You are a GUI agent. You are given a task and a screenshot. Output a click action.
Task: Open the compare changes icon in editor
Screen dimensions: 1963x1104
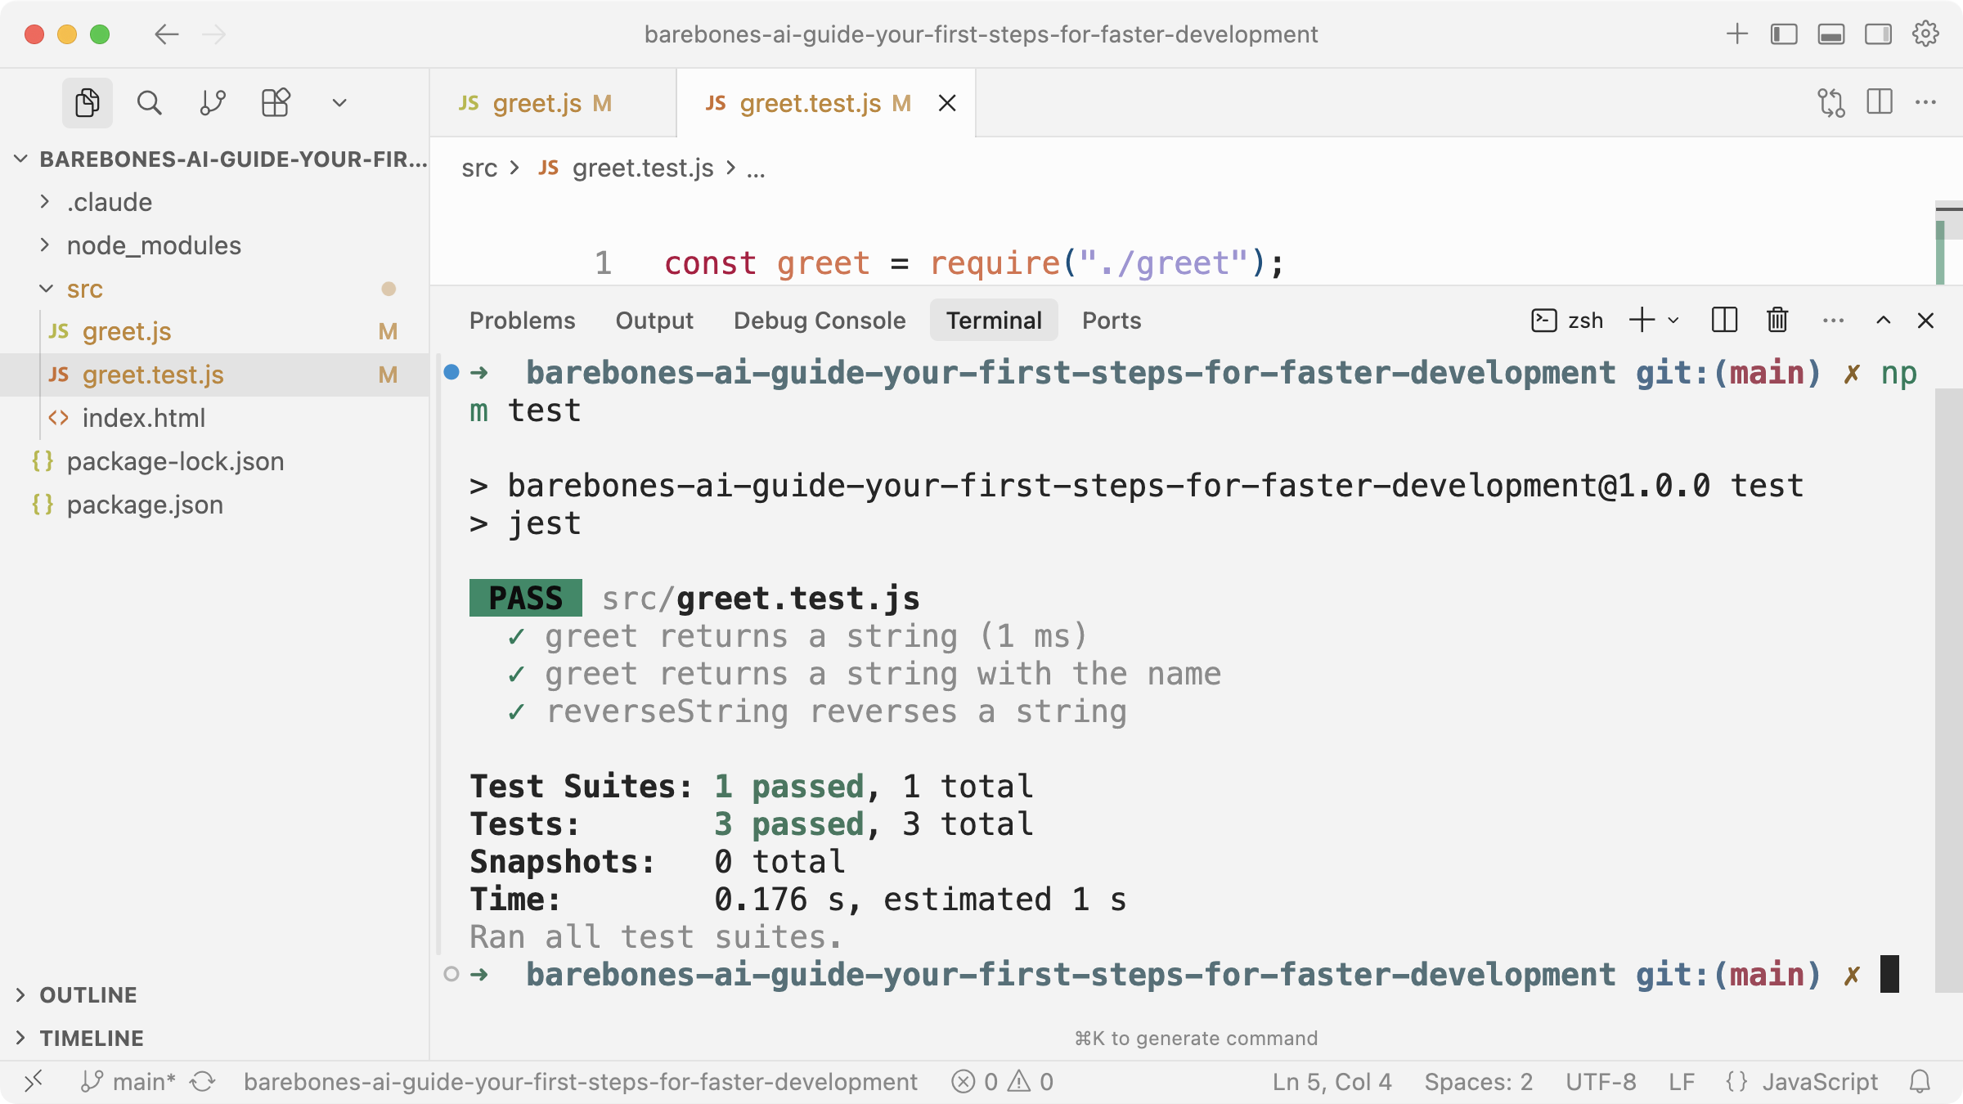(1831, 103)
